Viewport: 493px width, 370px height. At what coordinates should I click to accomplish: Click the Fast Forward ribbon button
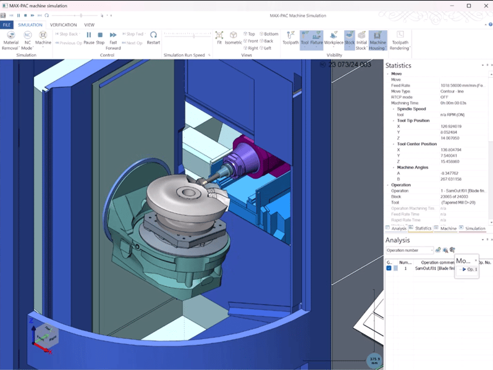coord(113,41)
